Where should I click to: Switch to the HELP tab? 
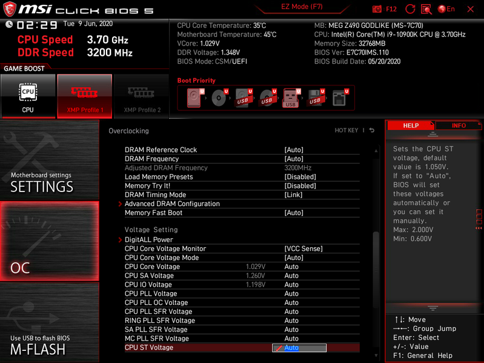point(411,125)
